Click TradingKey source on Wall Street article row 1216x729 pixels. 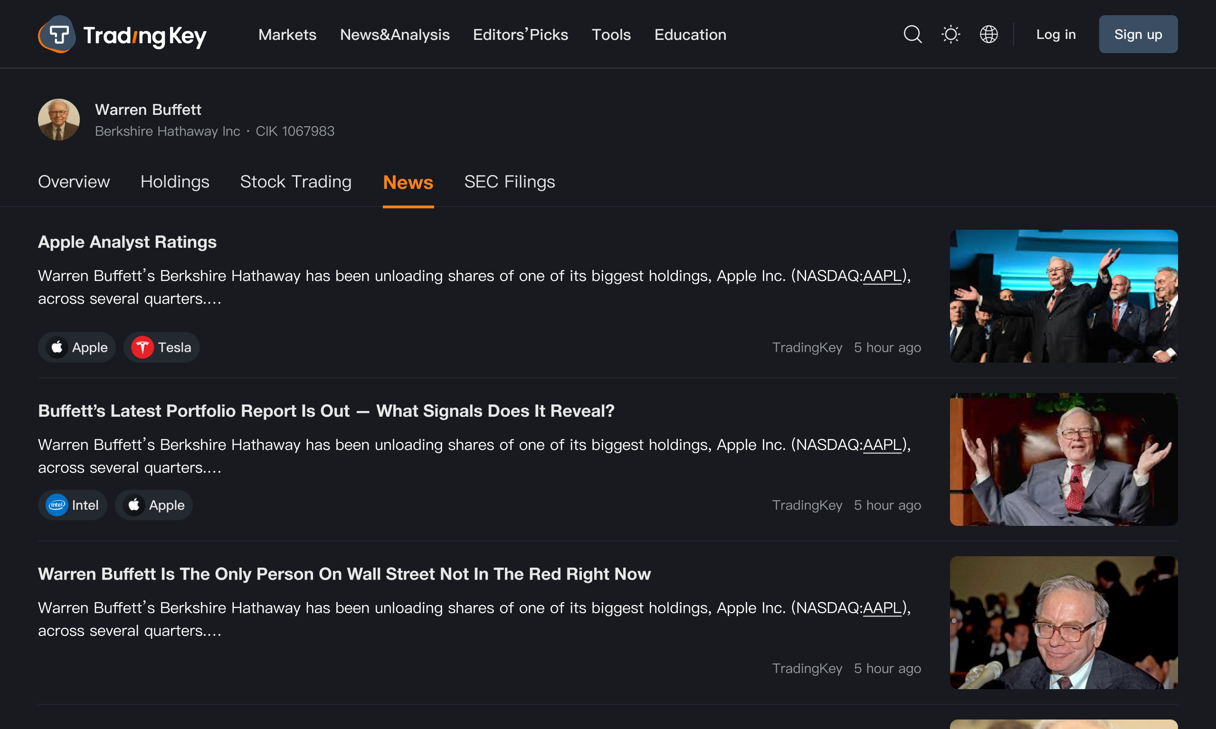[807, 668]
